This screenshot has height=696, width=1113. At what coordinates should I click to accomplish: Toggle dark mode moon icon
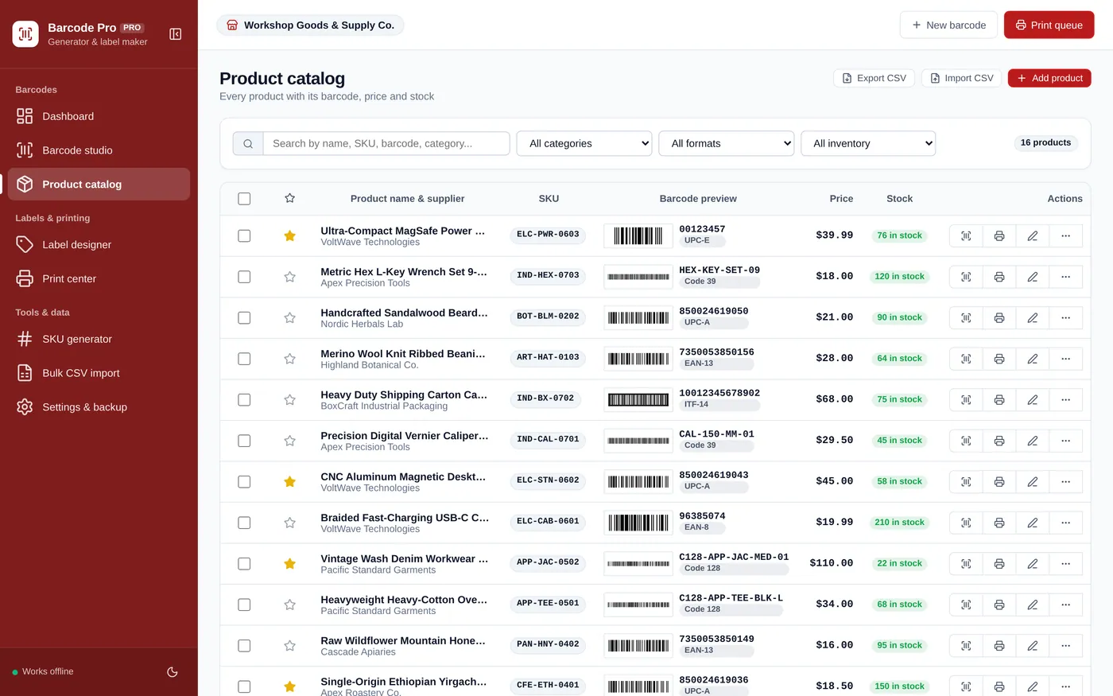tap(173, 672)
